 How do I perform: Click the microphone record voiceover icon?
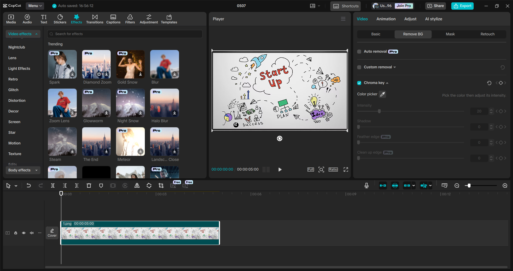coord(367,185)
